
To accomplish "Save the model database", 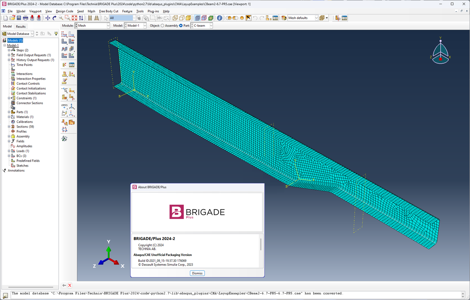I will pos(19,18).
